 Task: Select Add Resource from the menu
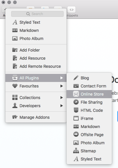(36, 58)
